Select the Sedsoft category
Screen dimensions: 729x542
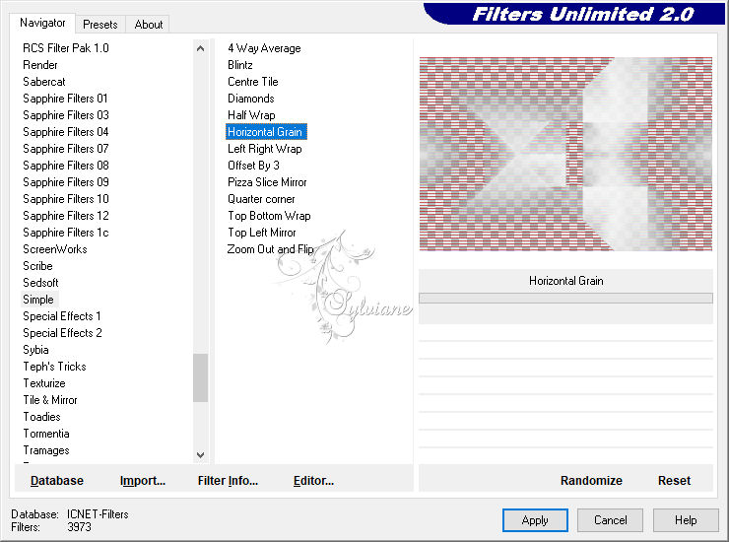point(41,283)
